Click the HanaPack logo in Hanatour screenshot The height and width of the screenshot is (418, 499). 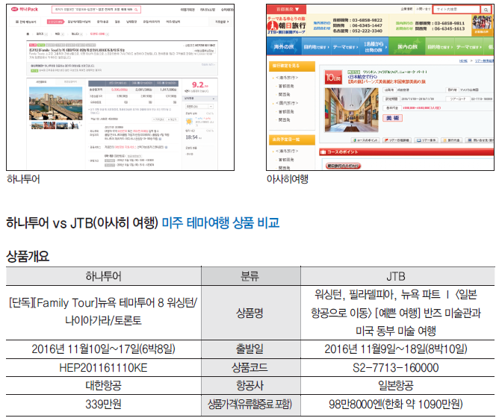pyautogui.click(x=25, y=9)
